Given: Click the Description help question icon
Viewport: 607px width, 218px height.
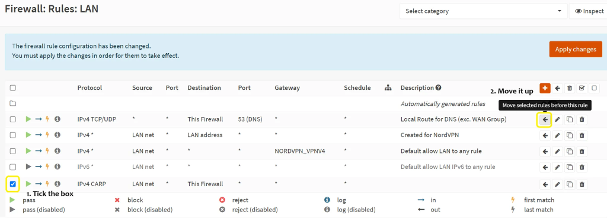Looking at the screenshot, I should tap(438, 87).
